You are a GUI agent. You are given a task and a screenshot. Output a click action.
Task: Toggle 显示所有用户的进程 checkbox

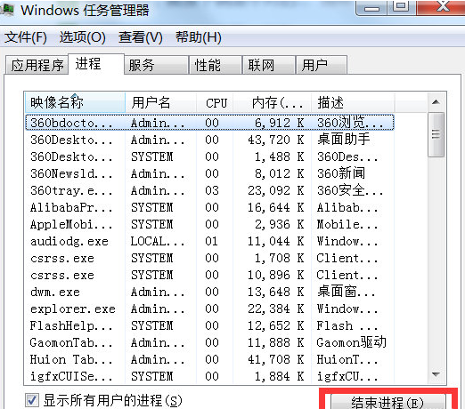pos(32,400)
